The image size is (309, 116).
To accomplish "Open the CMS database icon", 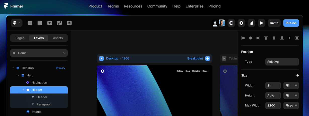I will coord(69,23).
